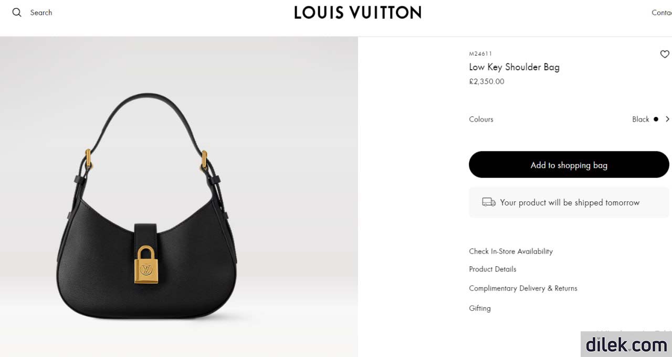The width and height of the screenshot is (672, 357).
Task: Add to shopping bag
Action: coord(569,165)
